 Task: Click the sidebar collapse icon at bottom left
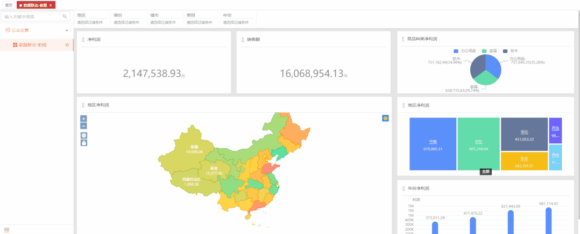click(x=6, y=230)
